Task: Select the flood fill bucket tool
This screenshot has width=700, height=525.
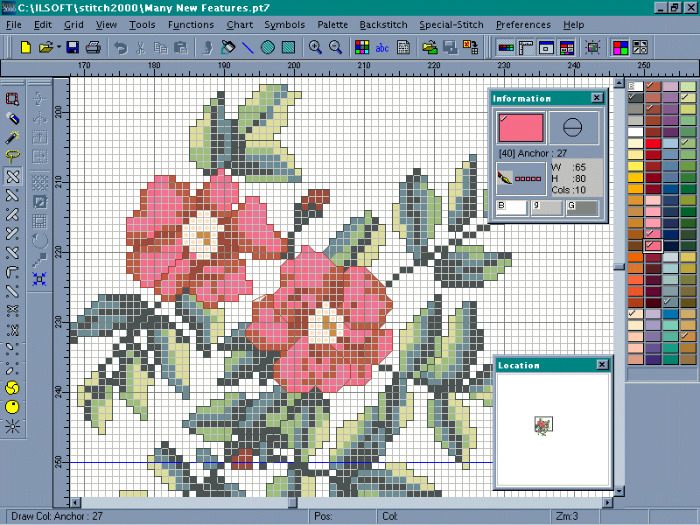Action: click(x=227, y=47)
